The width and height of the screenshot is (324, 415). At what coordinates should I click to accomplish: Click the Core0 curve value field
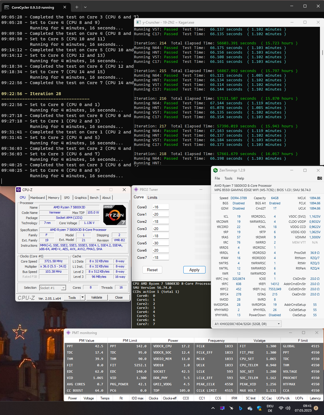(x=160, y=207)
